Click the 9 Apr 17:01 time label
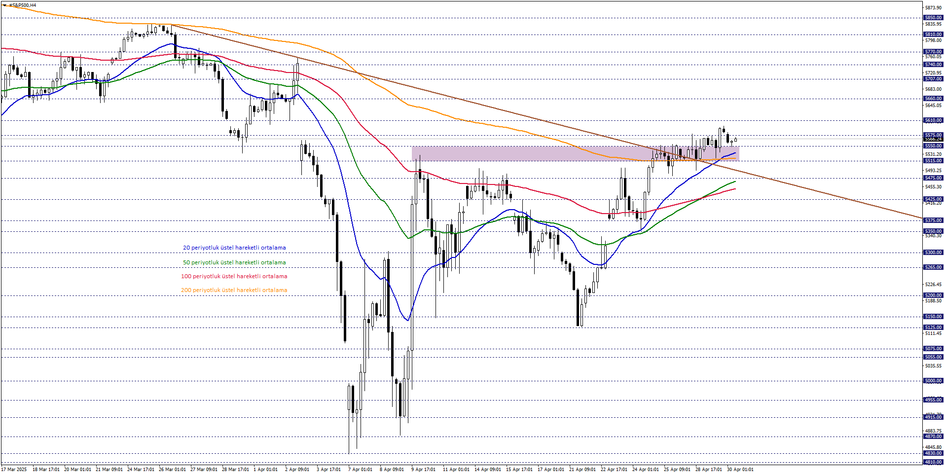Viewport: 945px width, 475px height. [x=423, y=470]
